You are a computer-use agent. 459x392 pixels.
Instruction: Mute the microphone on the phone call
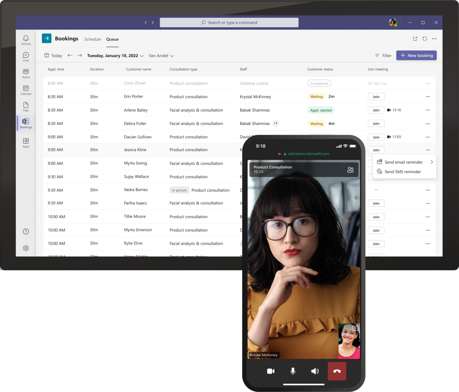pos(293,371)
